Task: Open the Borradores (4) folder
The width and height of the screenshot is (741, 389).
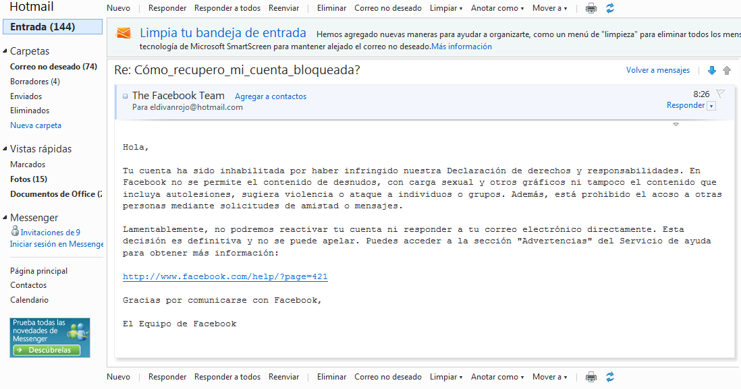Action: 35,81
